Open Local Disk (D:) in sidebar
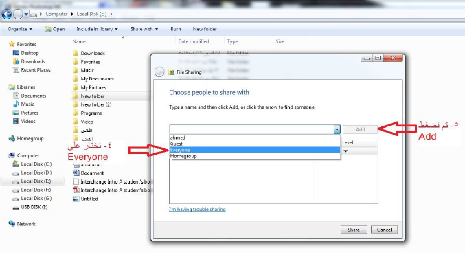The height and width of the screenshot is (253, 465). [32, 173]
